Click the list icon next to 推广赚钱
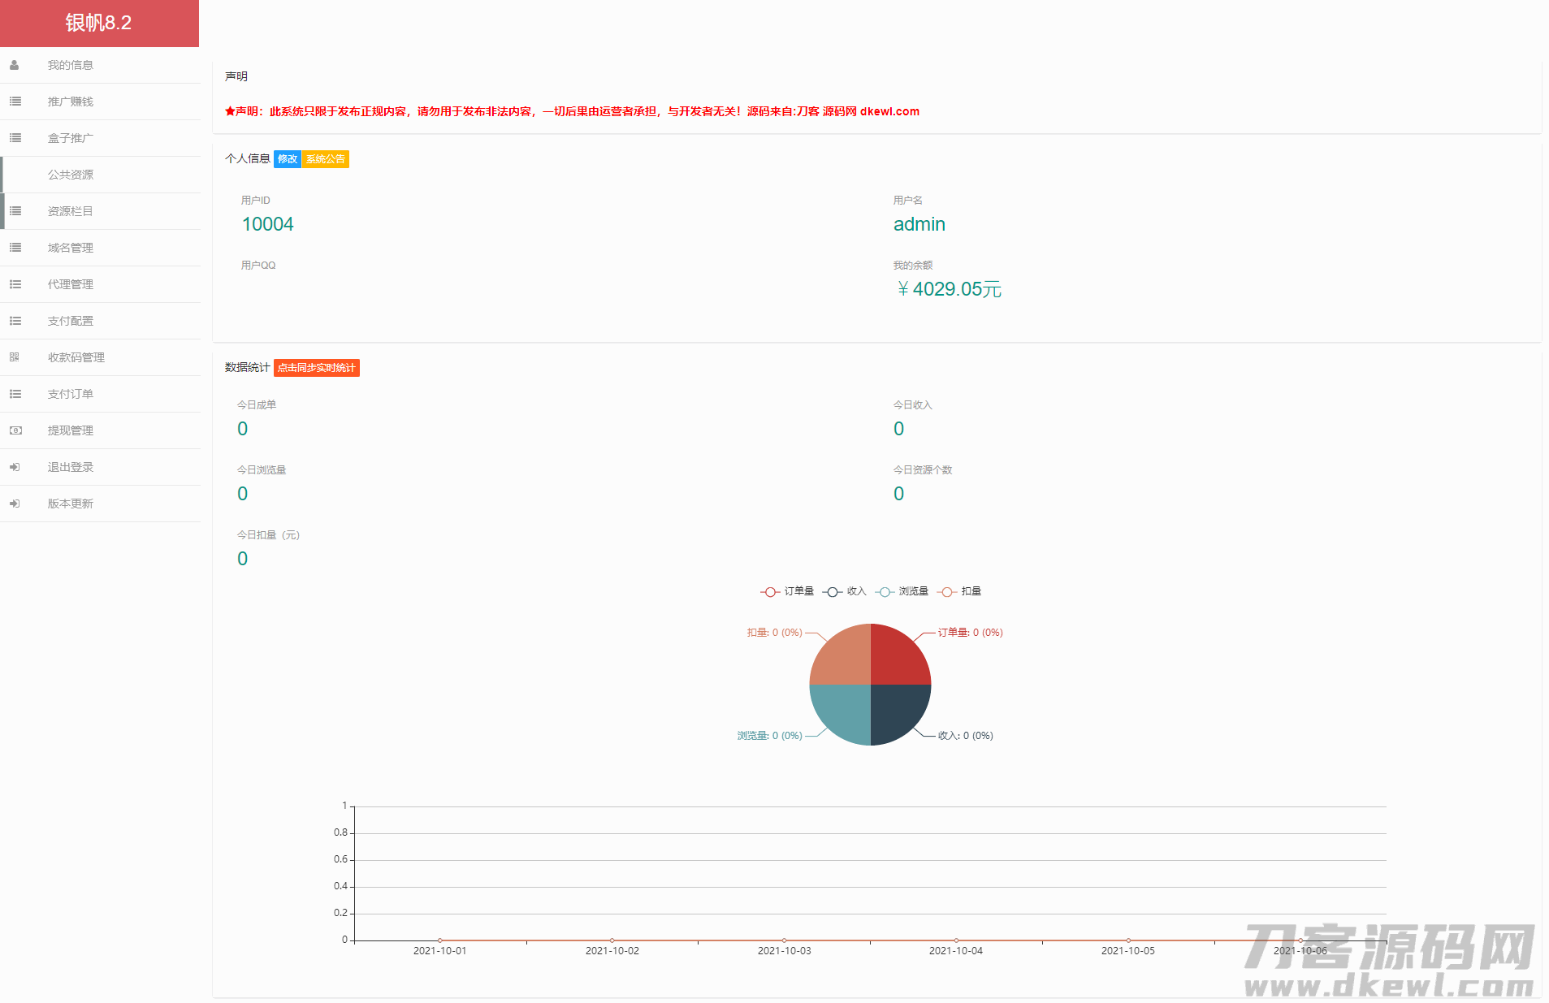 (15, 102)
